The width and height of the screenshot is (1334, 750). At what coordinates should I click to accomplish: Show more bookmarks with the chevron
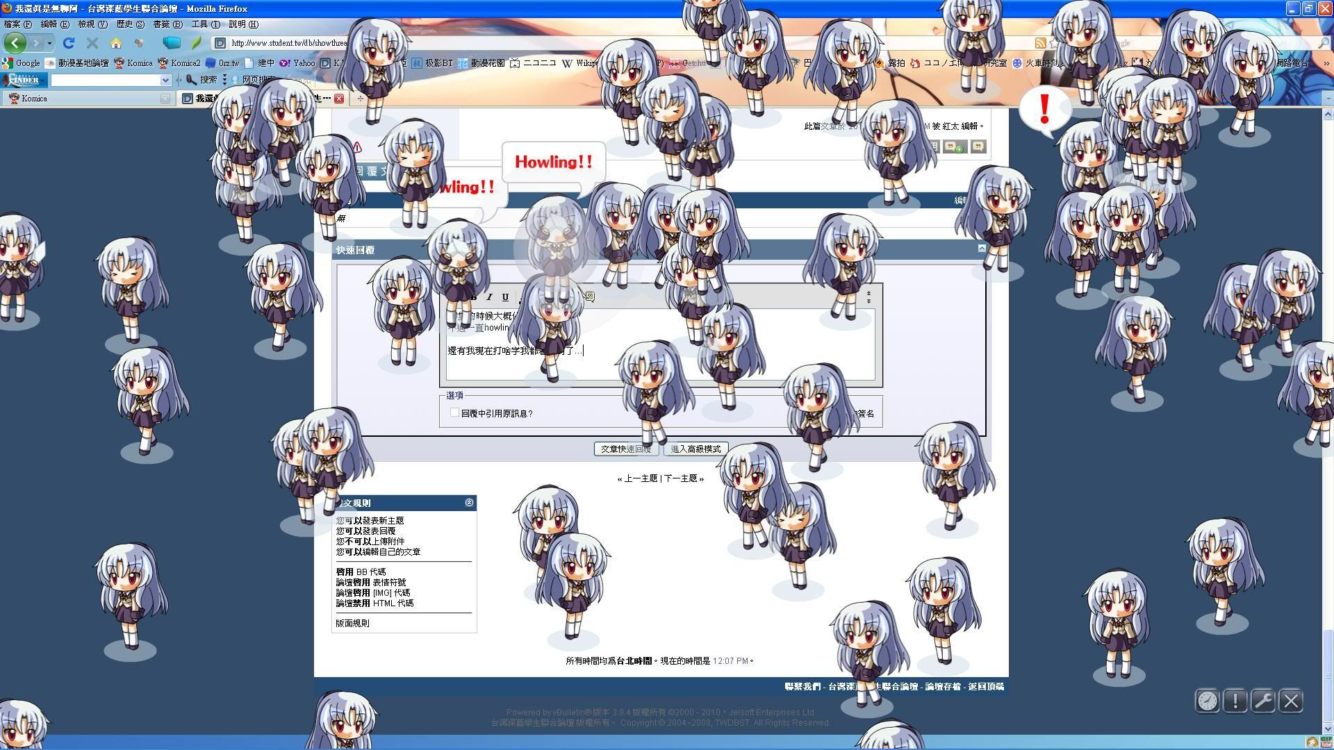[x=1326, y=63]
